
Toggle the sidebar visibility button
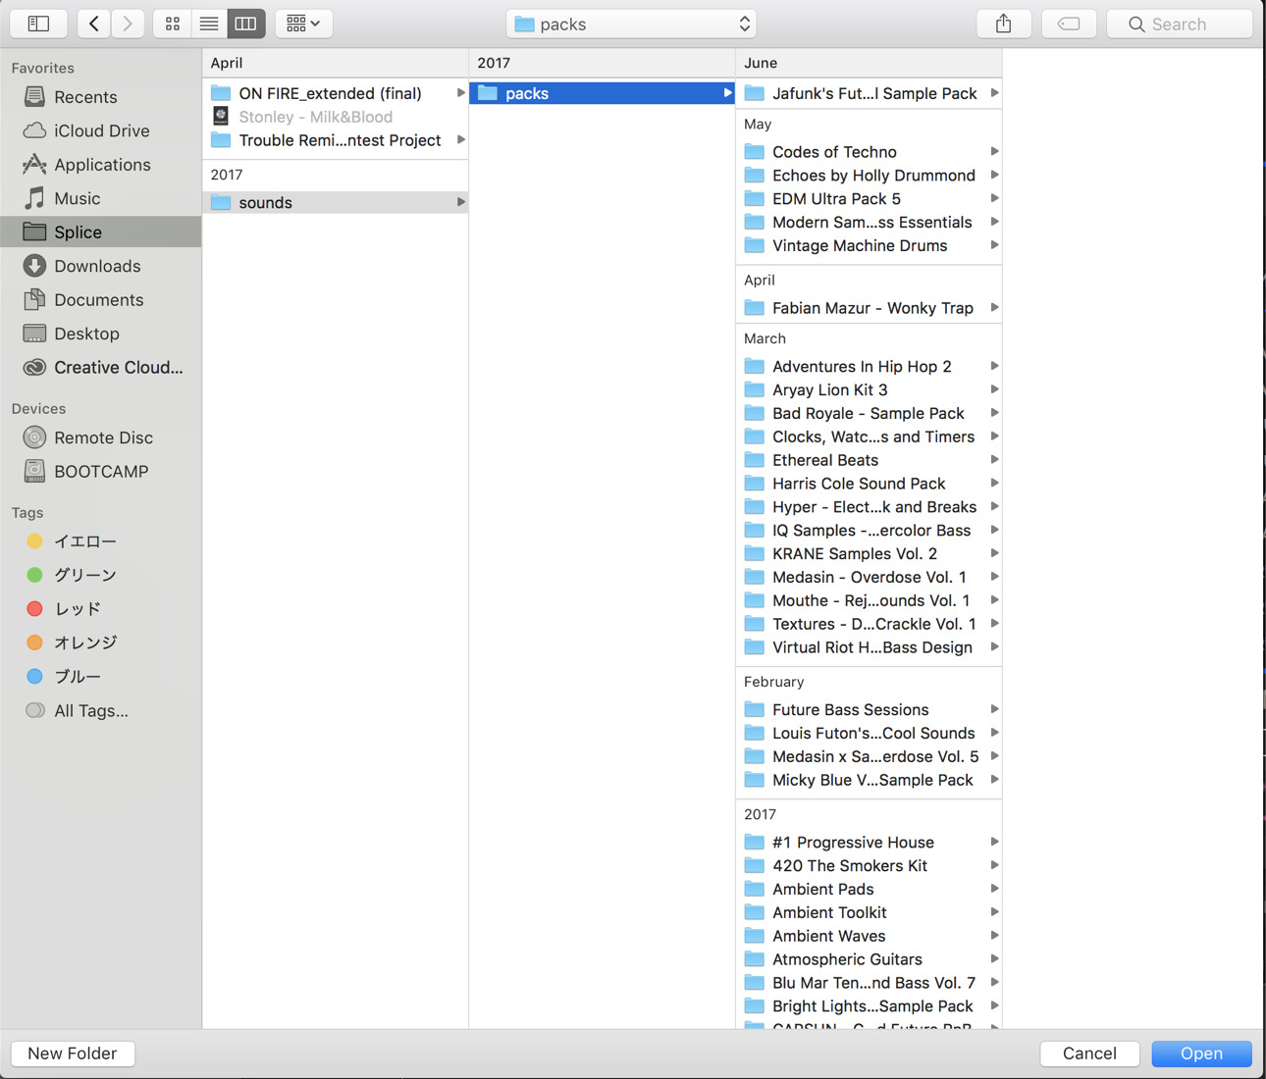[38, 24]
